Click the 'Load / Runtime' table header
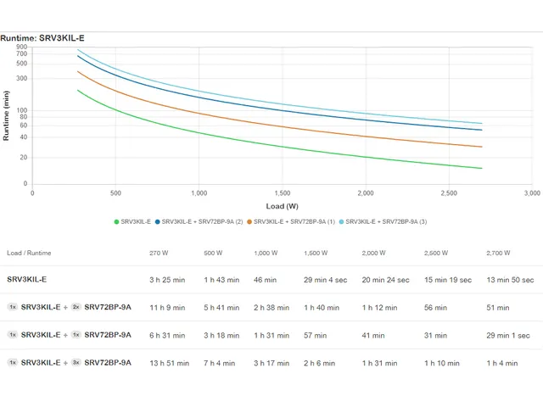This screenshot has height=407, width=543. point(29,253)
